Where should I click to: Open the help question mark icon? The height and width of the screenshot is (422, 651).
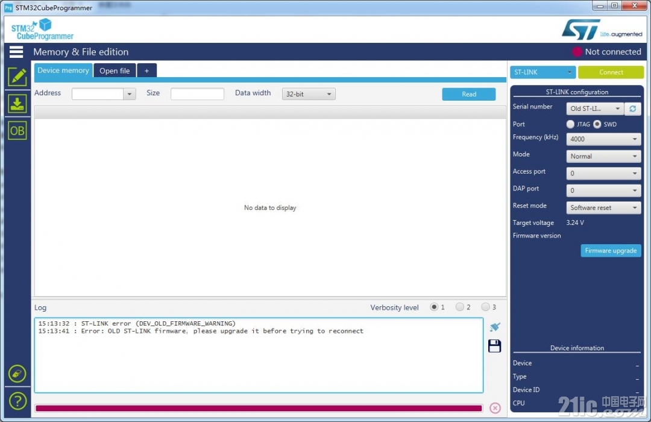tap(17, 402)
